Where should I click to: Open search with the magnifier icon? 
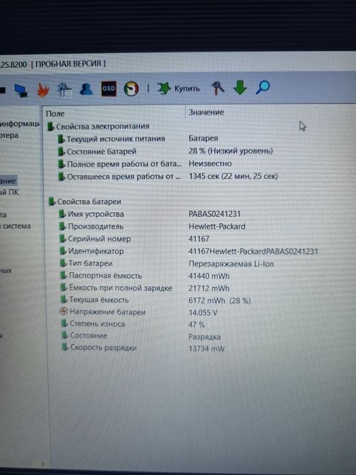point(262,88)
